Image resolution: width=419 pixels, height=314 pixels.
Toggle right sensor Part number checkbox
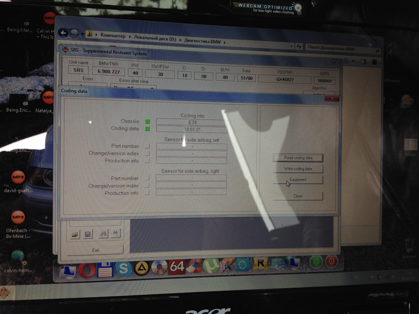point(147,178)
